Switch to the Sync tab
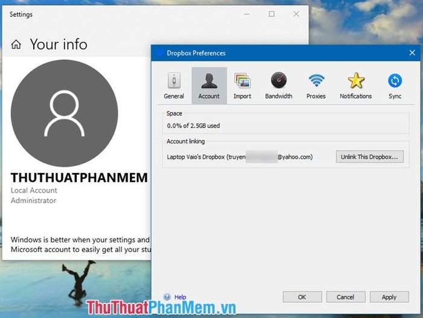This screenshot has height=318, width=423. click(x=395, y=86)
